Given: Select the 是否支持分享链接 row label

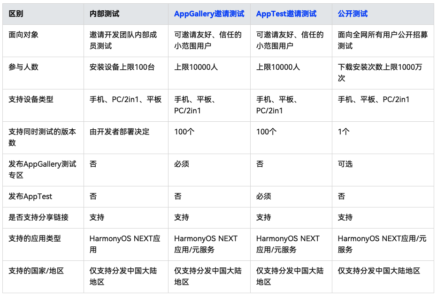Looking at the screenshot, I should (38, 217).
